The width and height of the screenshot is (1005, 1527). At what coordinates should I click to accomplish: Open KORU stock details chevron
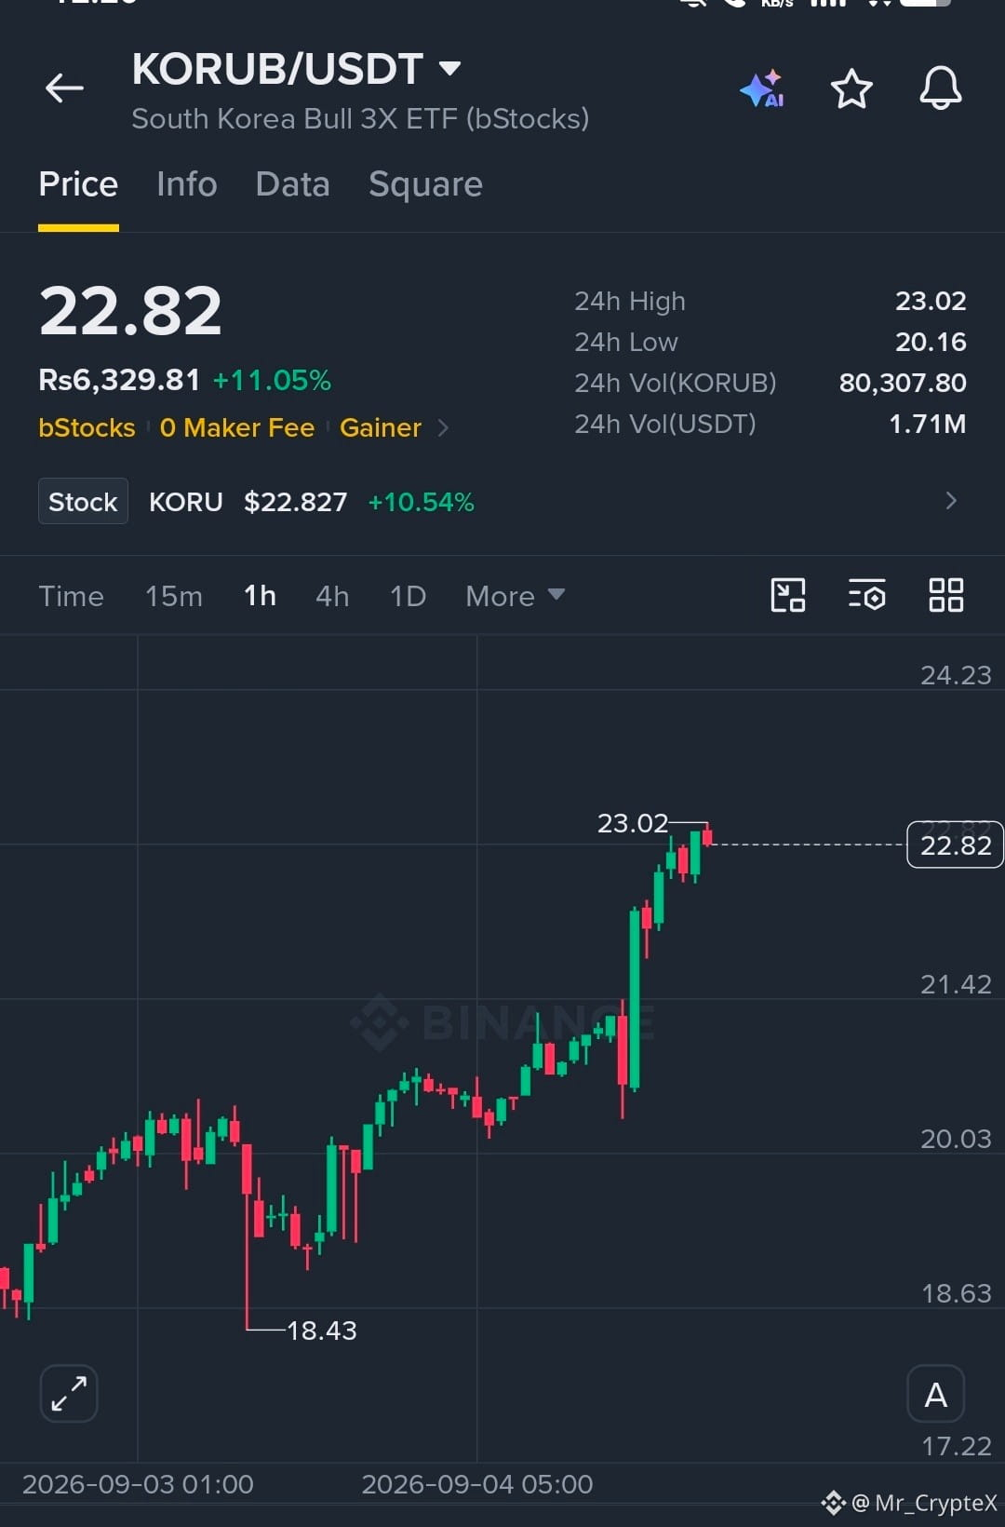[x=951, y=501]
